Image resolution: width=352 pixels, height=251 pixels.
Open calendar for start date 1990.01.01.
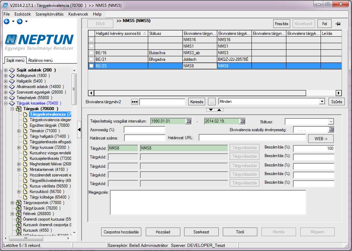(x=188, y=121)
